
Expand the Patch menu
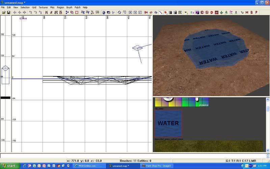tap(78, 7)
